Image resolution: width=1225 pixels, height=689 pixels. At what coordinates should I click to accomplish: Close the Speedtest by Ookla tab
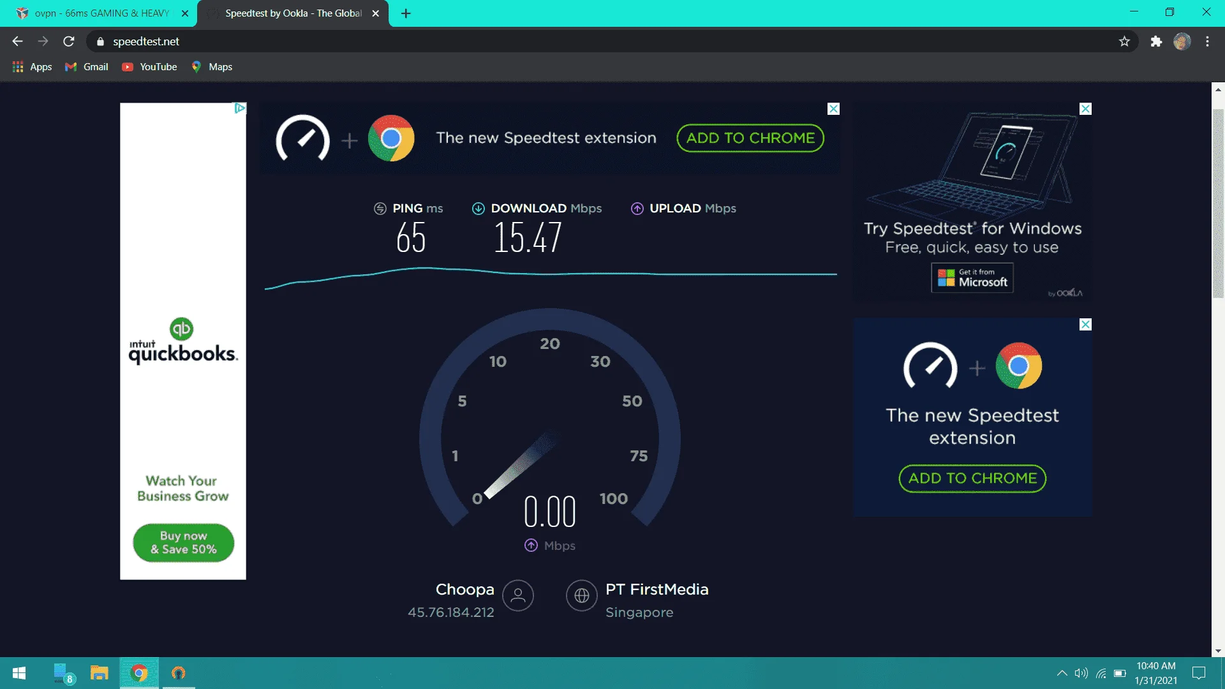[376, 13]
